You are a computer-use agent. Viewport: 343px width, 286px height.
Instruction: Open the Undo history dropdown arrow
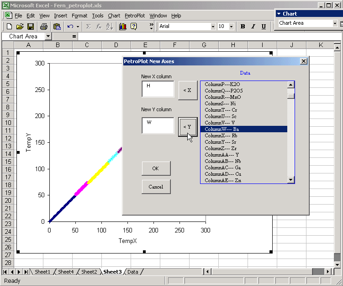click(x=78, y=27)
